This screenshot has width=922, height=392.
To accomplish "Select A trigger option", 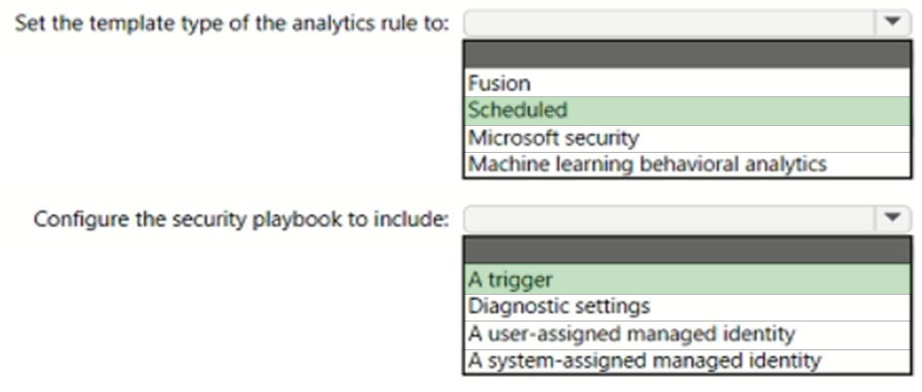I will pos(687,279).
